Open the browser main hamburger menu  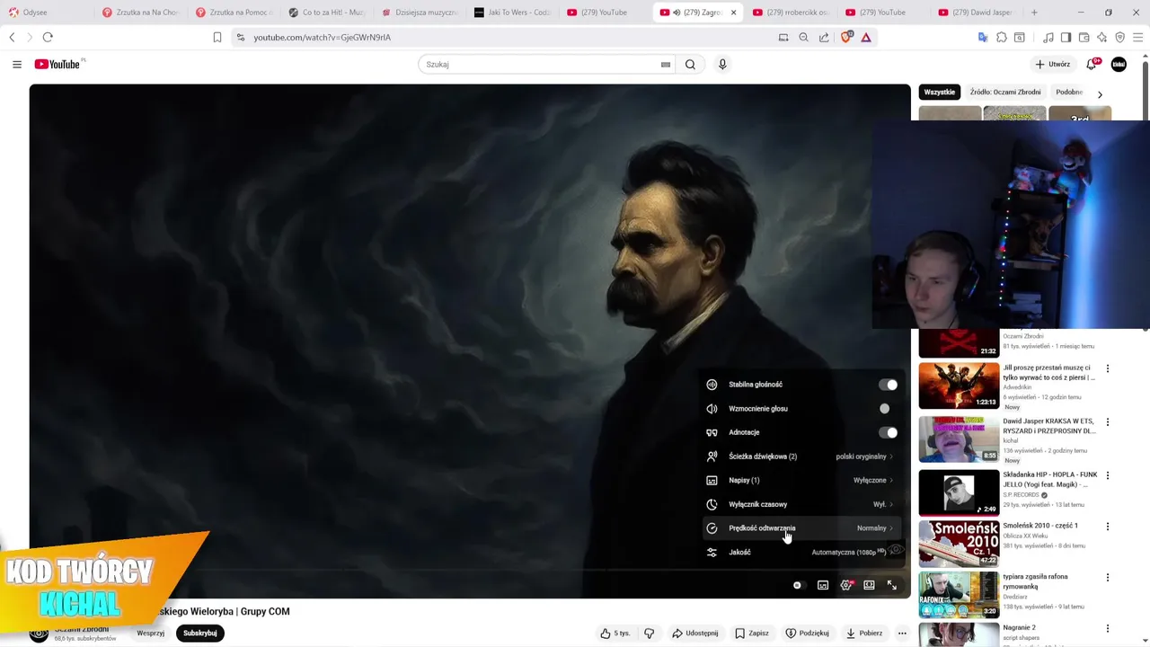(x=1137, y=37)
